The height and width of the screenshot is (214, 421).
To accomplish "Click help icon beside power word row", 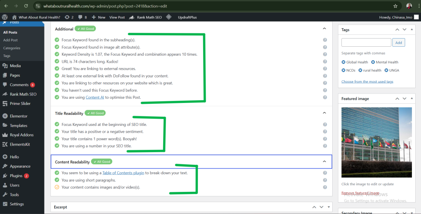I will pos(325,139).
